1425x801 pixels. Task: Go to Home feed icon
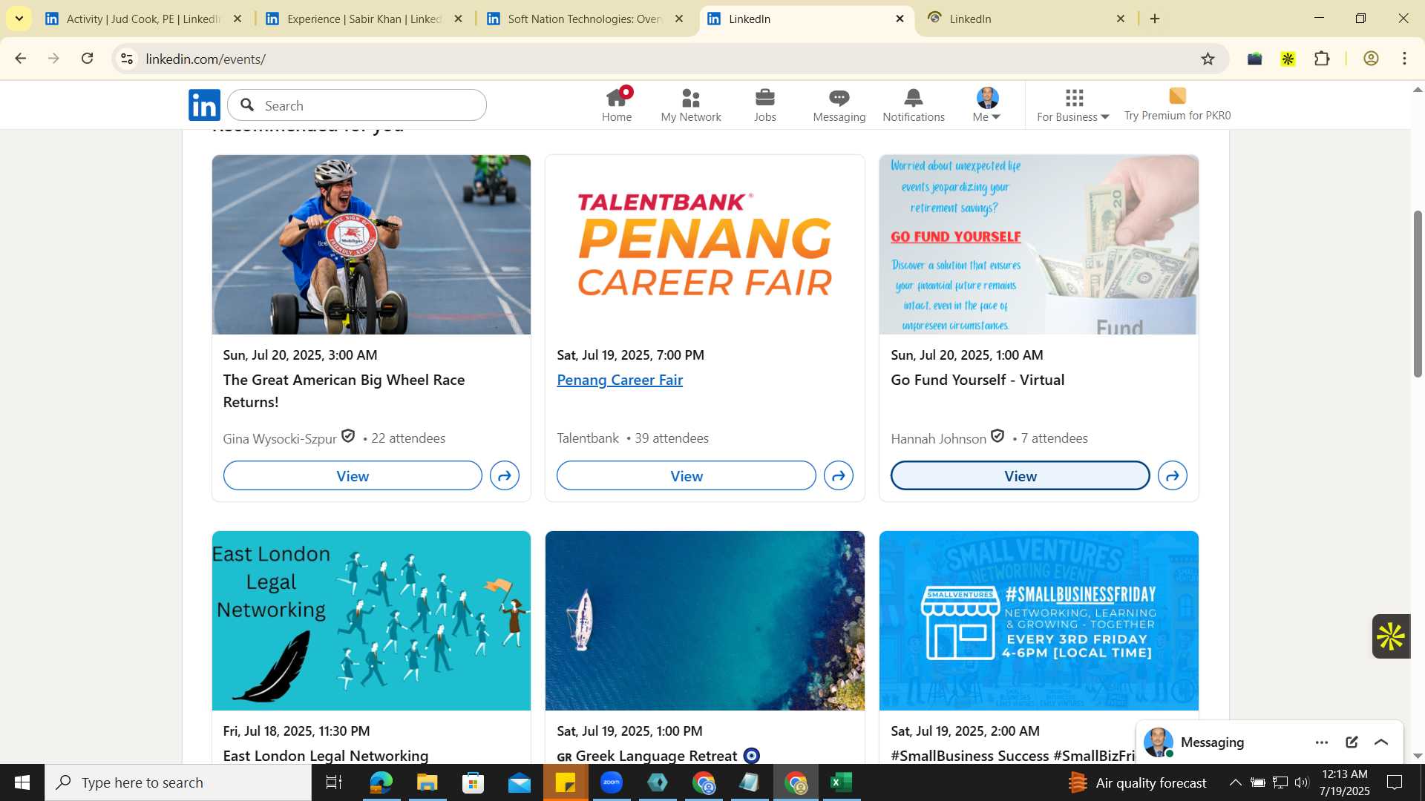pyautogui.click(x=617, y=105)
